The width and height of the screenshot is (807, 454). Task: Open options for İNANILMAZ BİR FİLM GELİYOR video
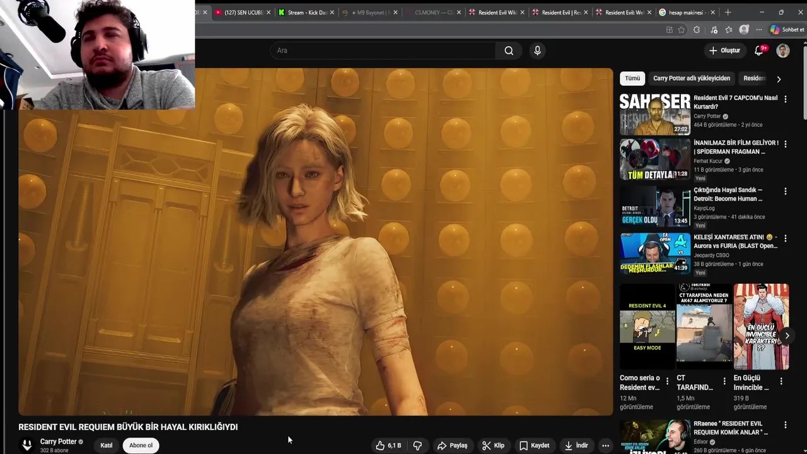785,144
